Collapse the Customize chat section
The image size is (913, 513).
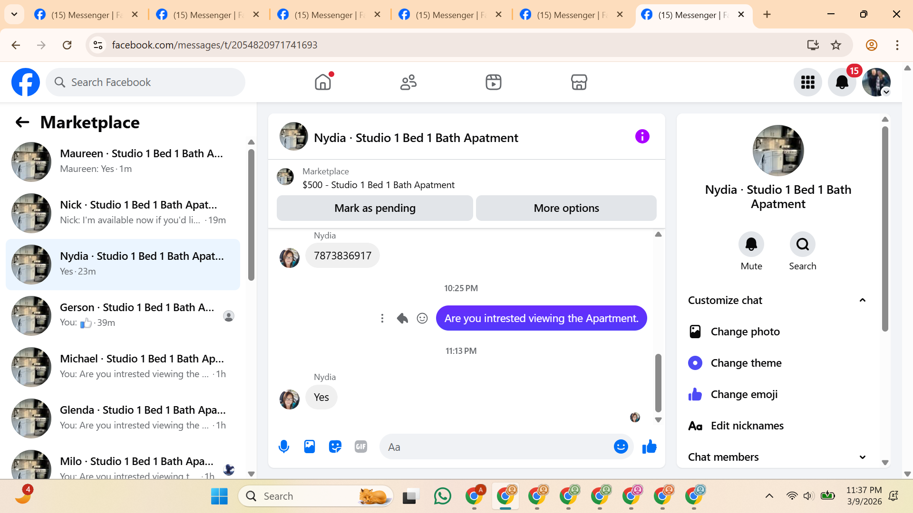(x=862, y=300)
